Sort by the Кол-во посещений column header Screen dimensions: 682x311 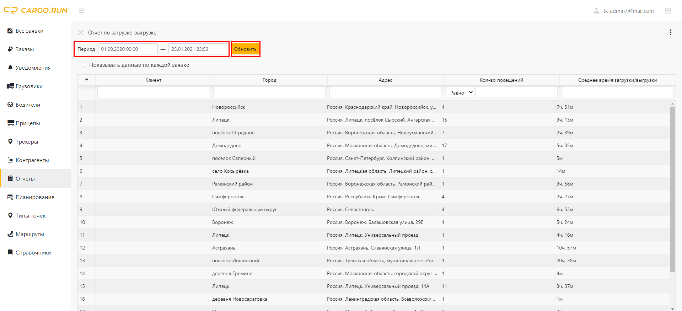point(501,80)
